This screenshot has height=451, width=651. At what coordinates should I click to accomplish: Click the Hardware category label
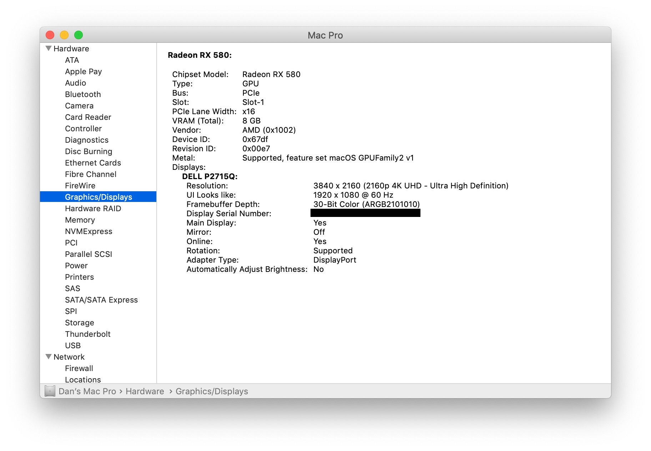71,49
